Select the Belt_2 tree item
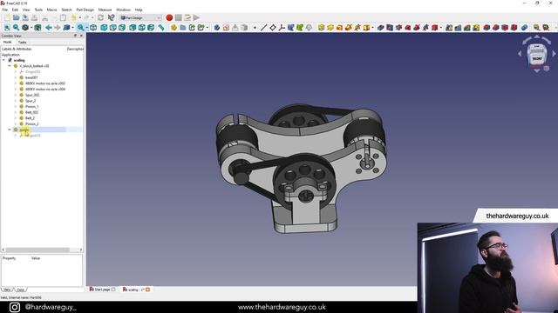 pyautogui.click(x=30, y=118)
